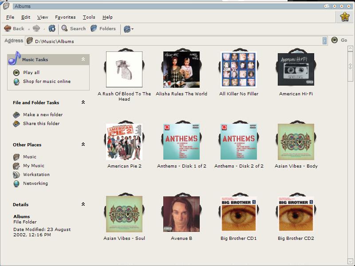Select the All Killer No Filler album
This screenshot has height=266, width=355.
point(239,70)
